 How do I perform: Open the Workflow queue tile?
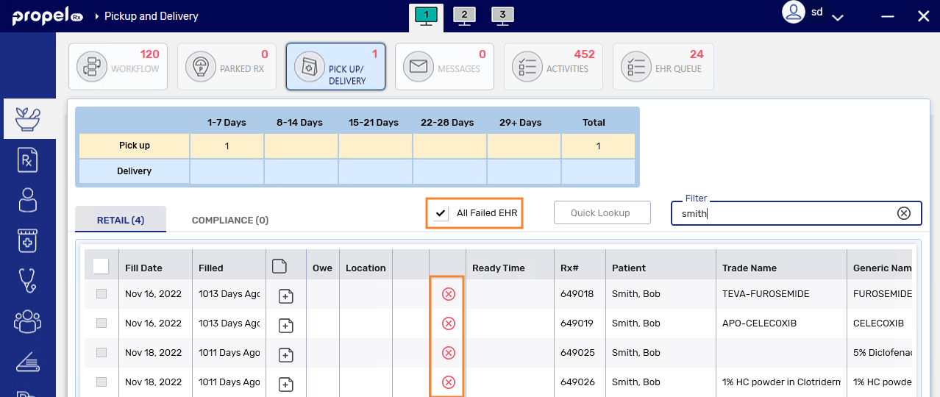click(x=118, y=67)
